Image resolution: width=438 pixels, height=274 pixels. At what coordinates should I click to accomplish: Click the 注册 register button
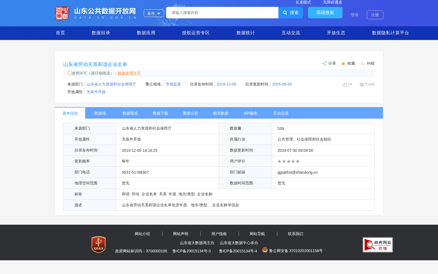pos(375,15)
